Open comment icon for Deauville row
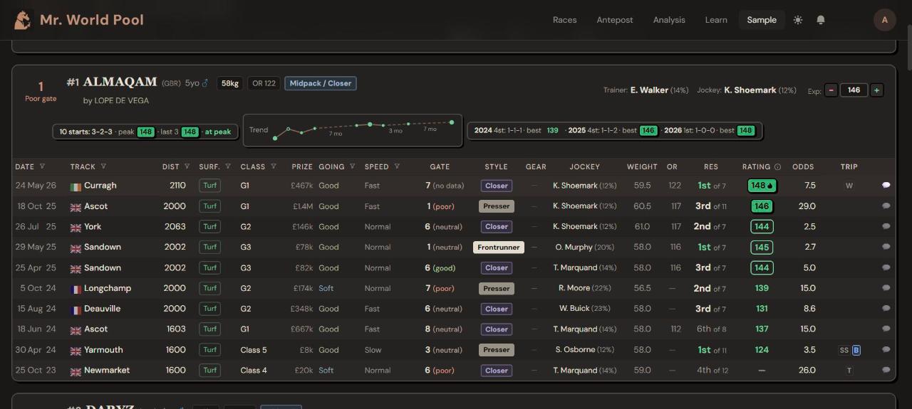The height and width of the screenshot is (409, 912). [886, 309]
